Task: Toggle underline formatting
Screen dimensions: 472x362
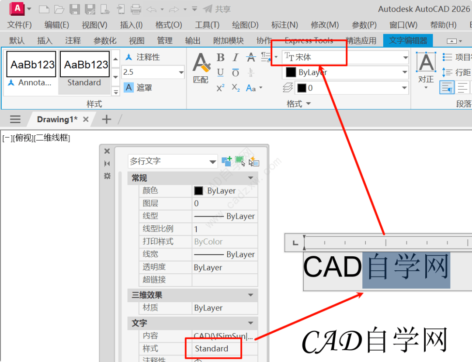Action: 220,72
